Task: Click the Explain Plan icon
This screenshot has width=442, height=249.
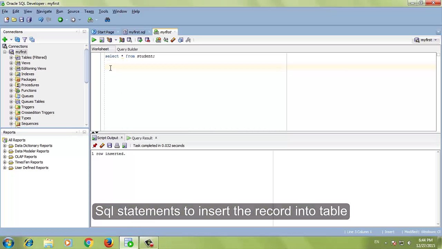Action: (x=109, y=40)
